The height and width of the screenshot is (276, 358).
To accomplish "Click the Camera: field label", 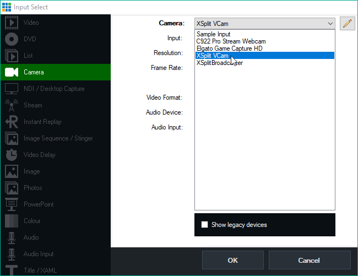I will (x=171, y=23).
